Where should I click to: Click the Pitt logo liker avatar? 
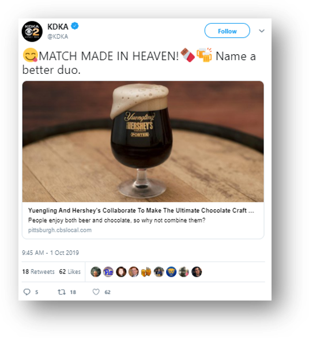(x=108, y=272)
